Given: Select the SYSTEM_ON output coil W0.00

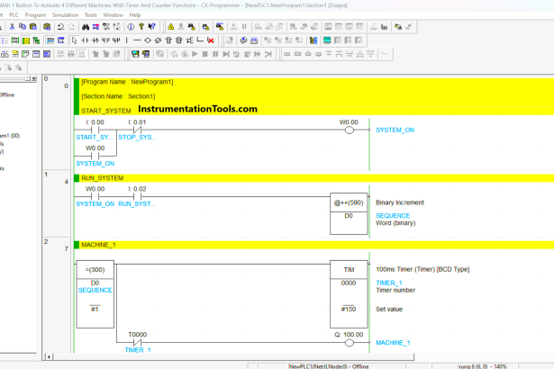Looking at the screenshot, I should [349, 130].
